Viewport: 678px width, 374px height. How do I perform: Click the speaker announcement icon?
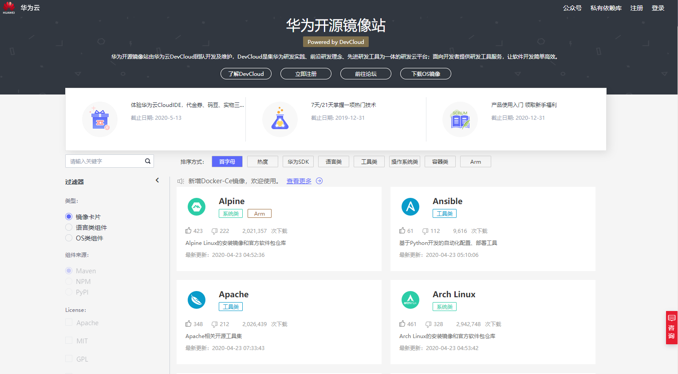[181, 181]
